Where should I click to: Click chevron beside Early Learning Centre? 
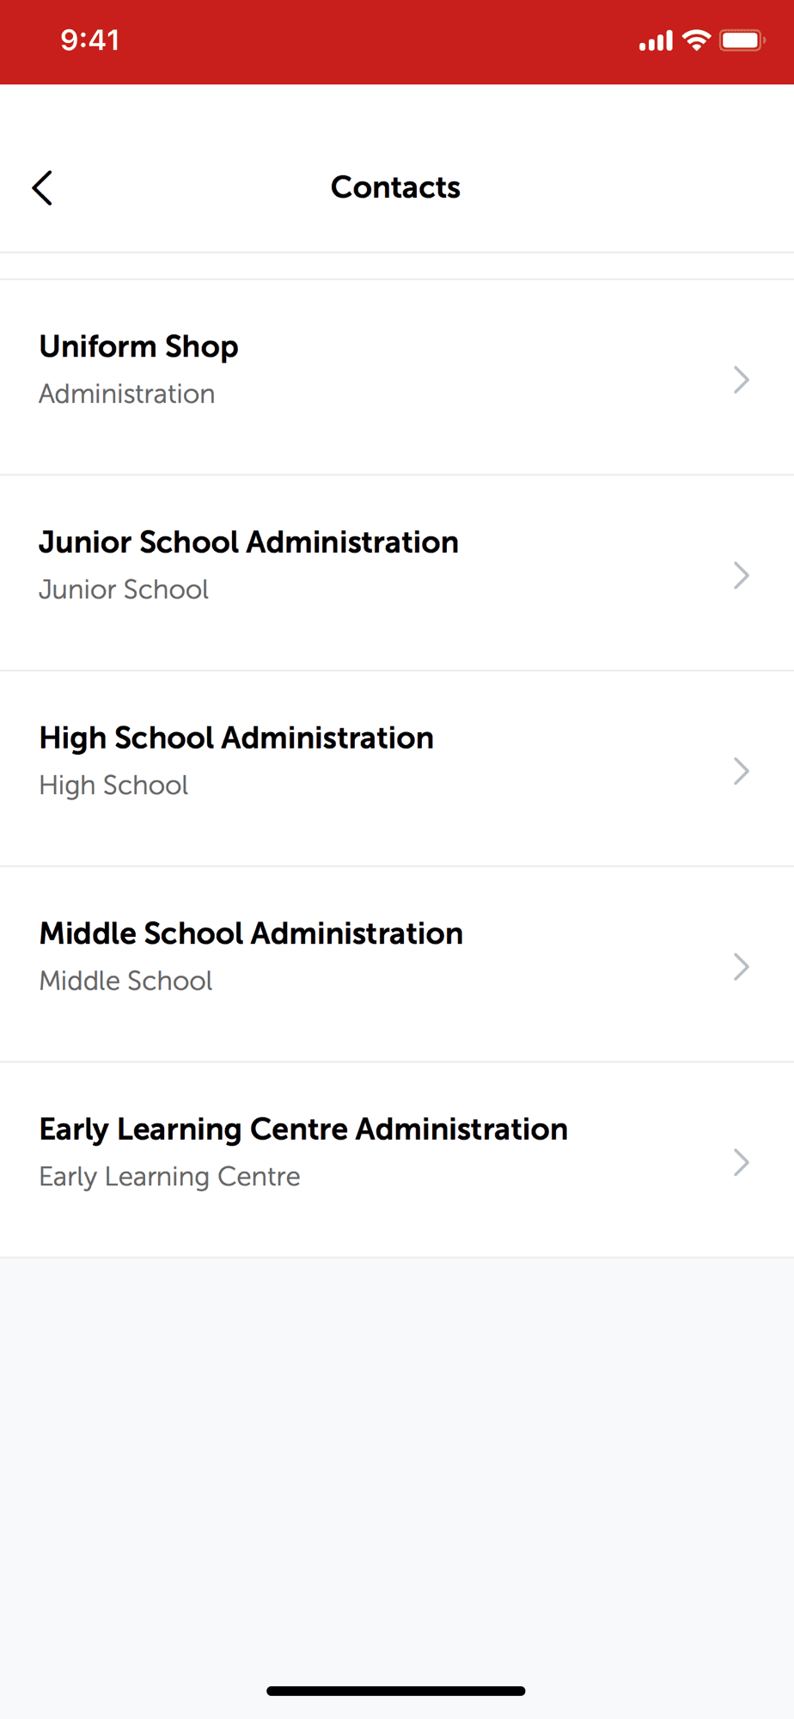tap(742, 1162)
